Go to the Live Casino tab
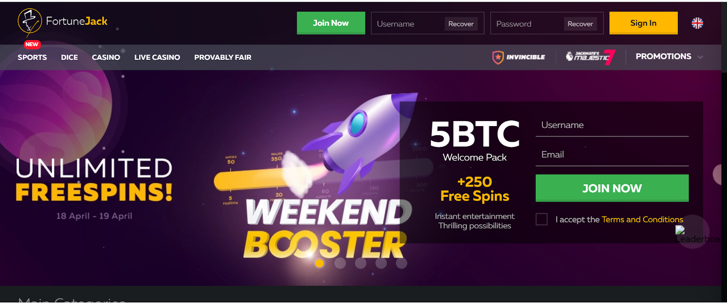 tap(157, 57)
